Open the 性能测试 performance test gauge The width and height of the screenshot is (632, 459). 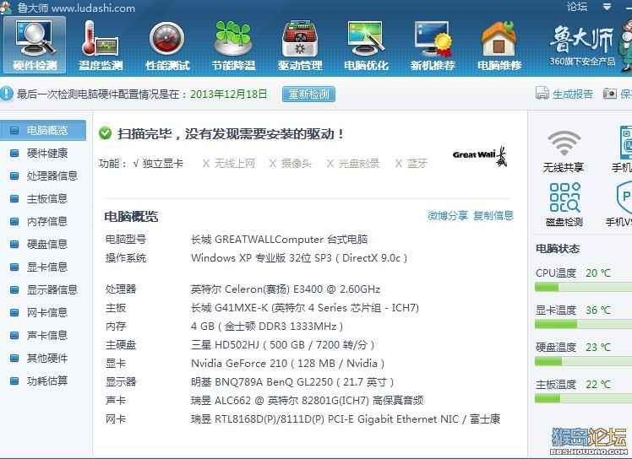(x=167, y=45)
